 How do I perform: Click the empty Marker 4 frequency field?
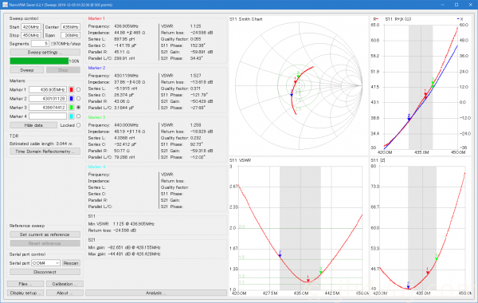tap(48, 116)
